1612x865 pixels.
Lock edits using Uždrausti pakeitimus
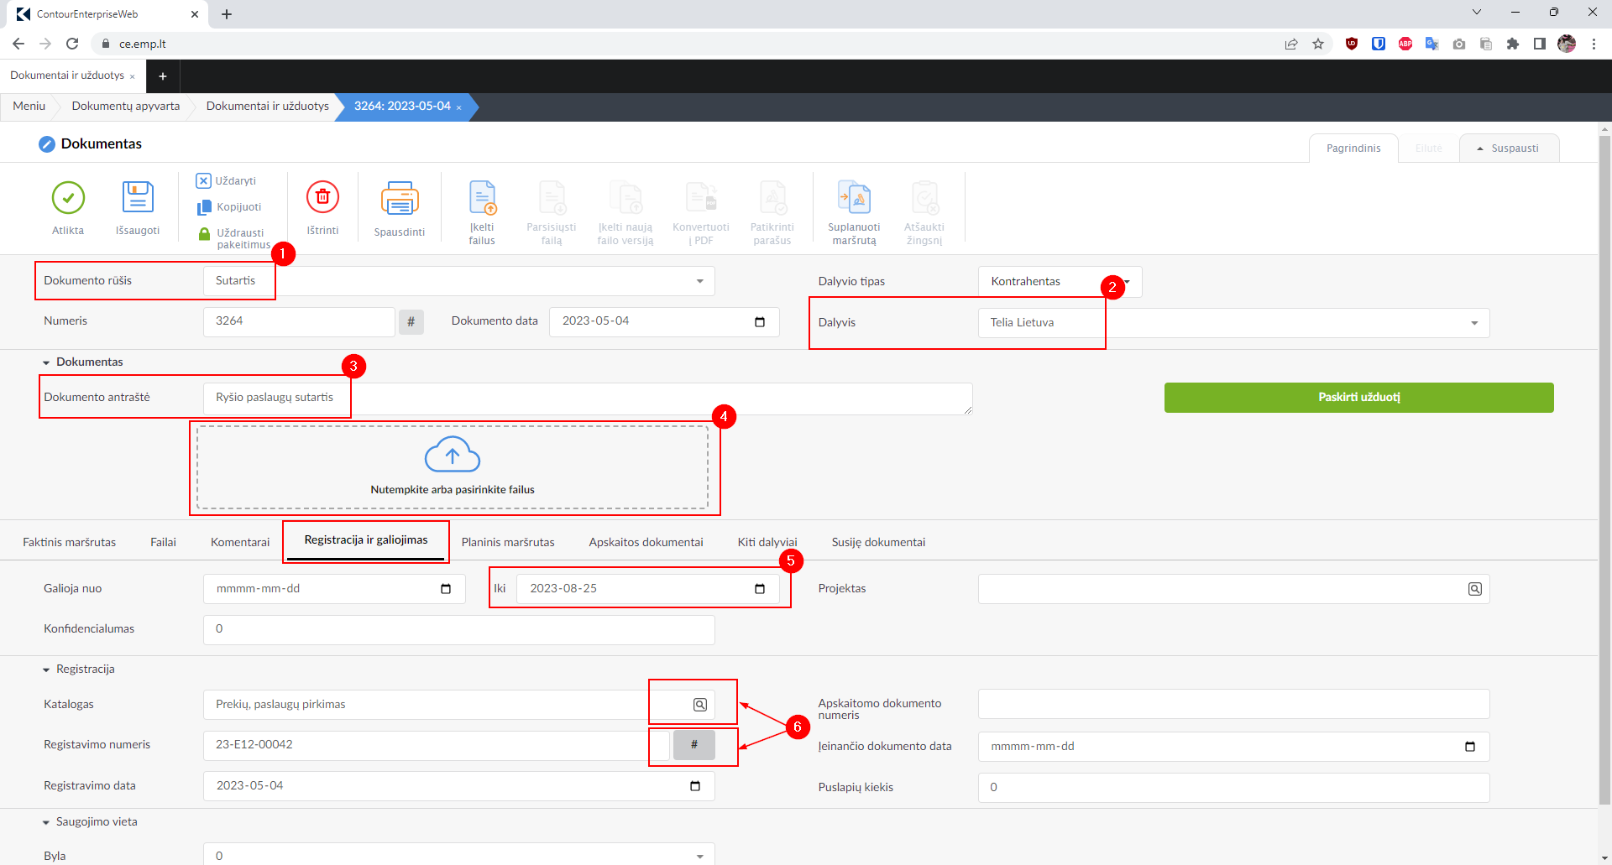pos(205,234)
